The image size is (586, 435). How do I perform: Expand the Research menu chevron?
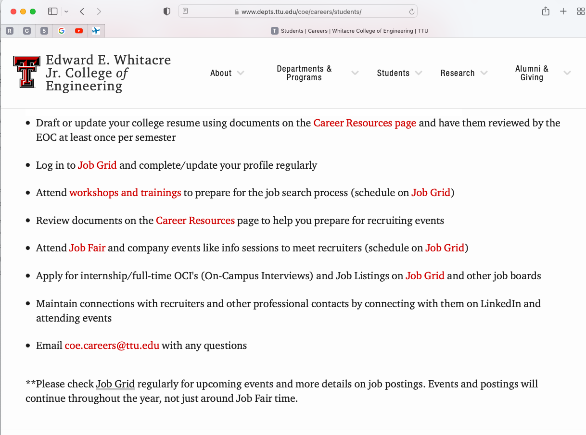[484, 73]
